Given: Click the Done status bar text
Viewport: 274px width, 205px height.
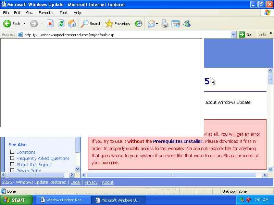Looking at the screenshot, I should coord(12,191).
